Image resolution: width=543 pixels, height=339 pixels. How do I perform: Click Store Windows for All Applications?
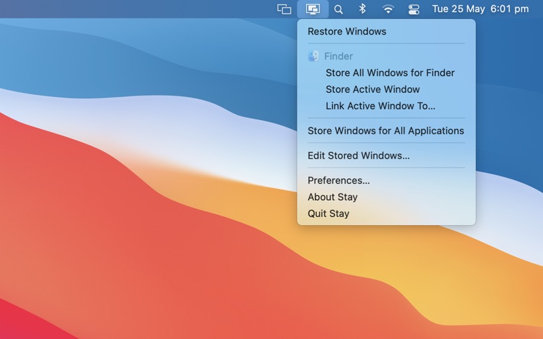(x=386, y=130)
